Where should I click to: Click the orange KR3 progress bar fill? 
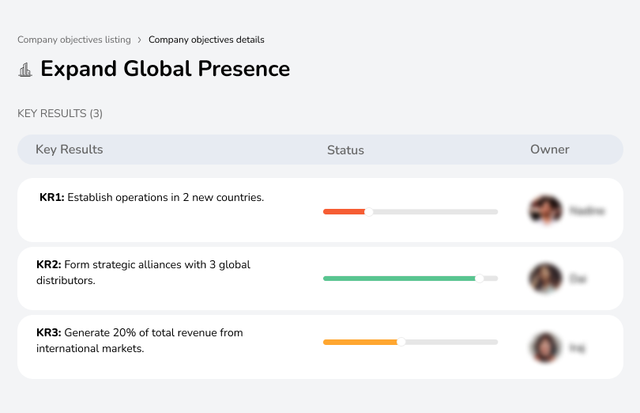(x=360, y=342)
